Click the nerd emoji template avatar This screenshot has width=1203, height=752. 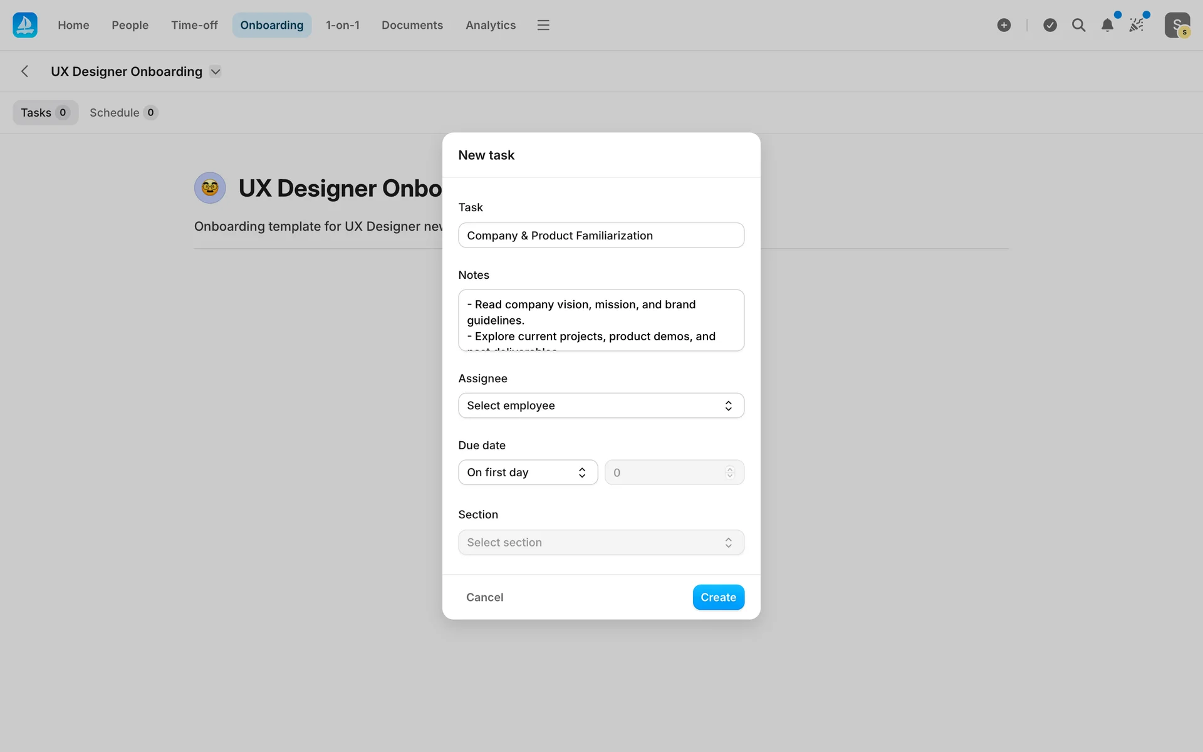(x=210, y=188)
